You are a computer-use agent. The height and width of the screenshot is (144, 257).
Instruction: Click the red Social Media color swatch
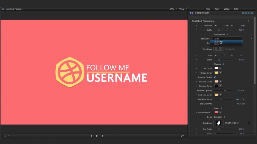(x=216, y=112)
